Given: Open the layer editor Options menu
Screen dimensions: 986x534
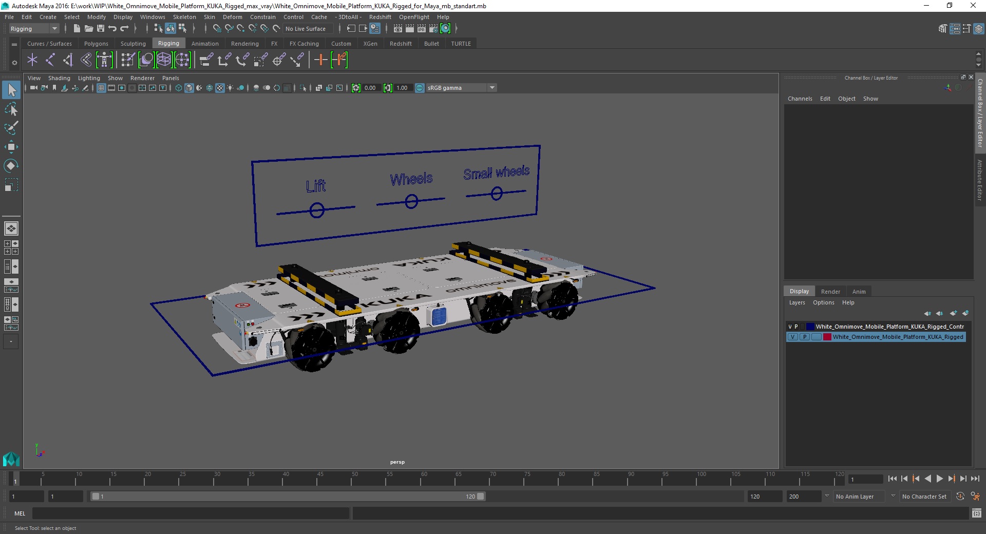Looking at the screenshot, I should click(823, 302).
